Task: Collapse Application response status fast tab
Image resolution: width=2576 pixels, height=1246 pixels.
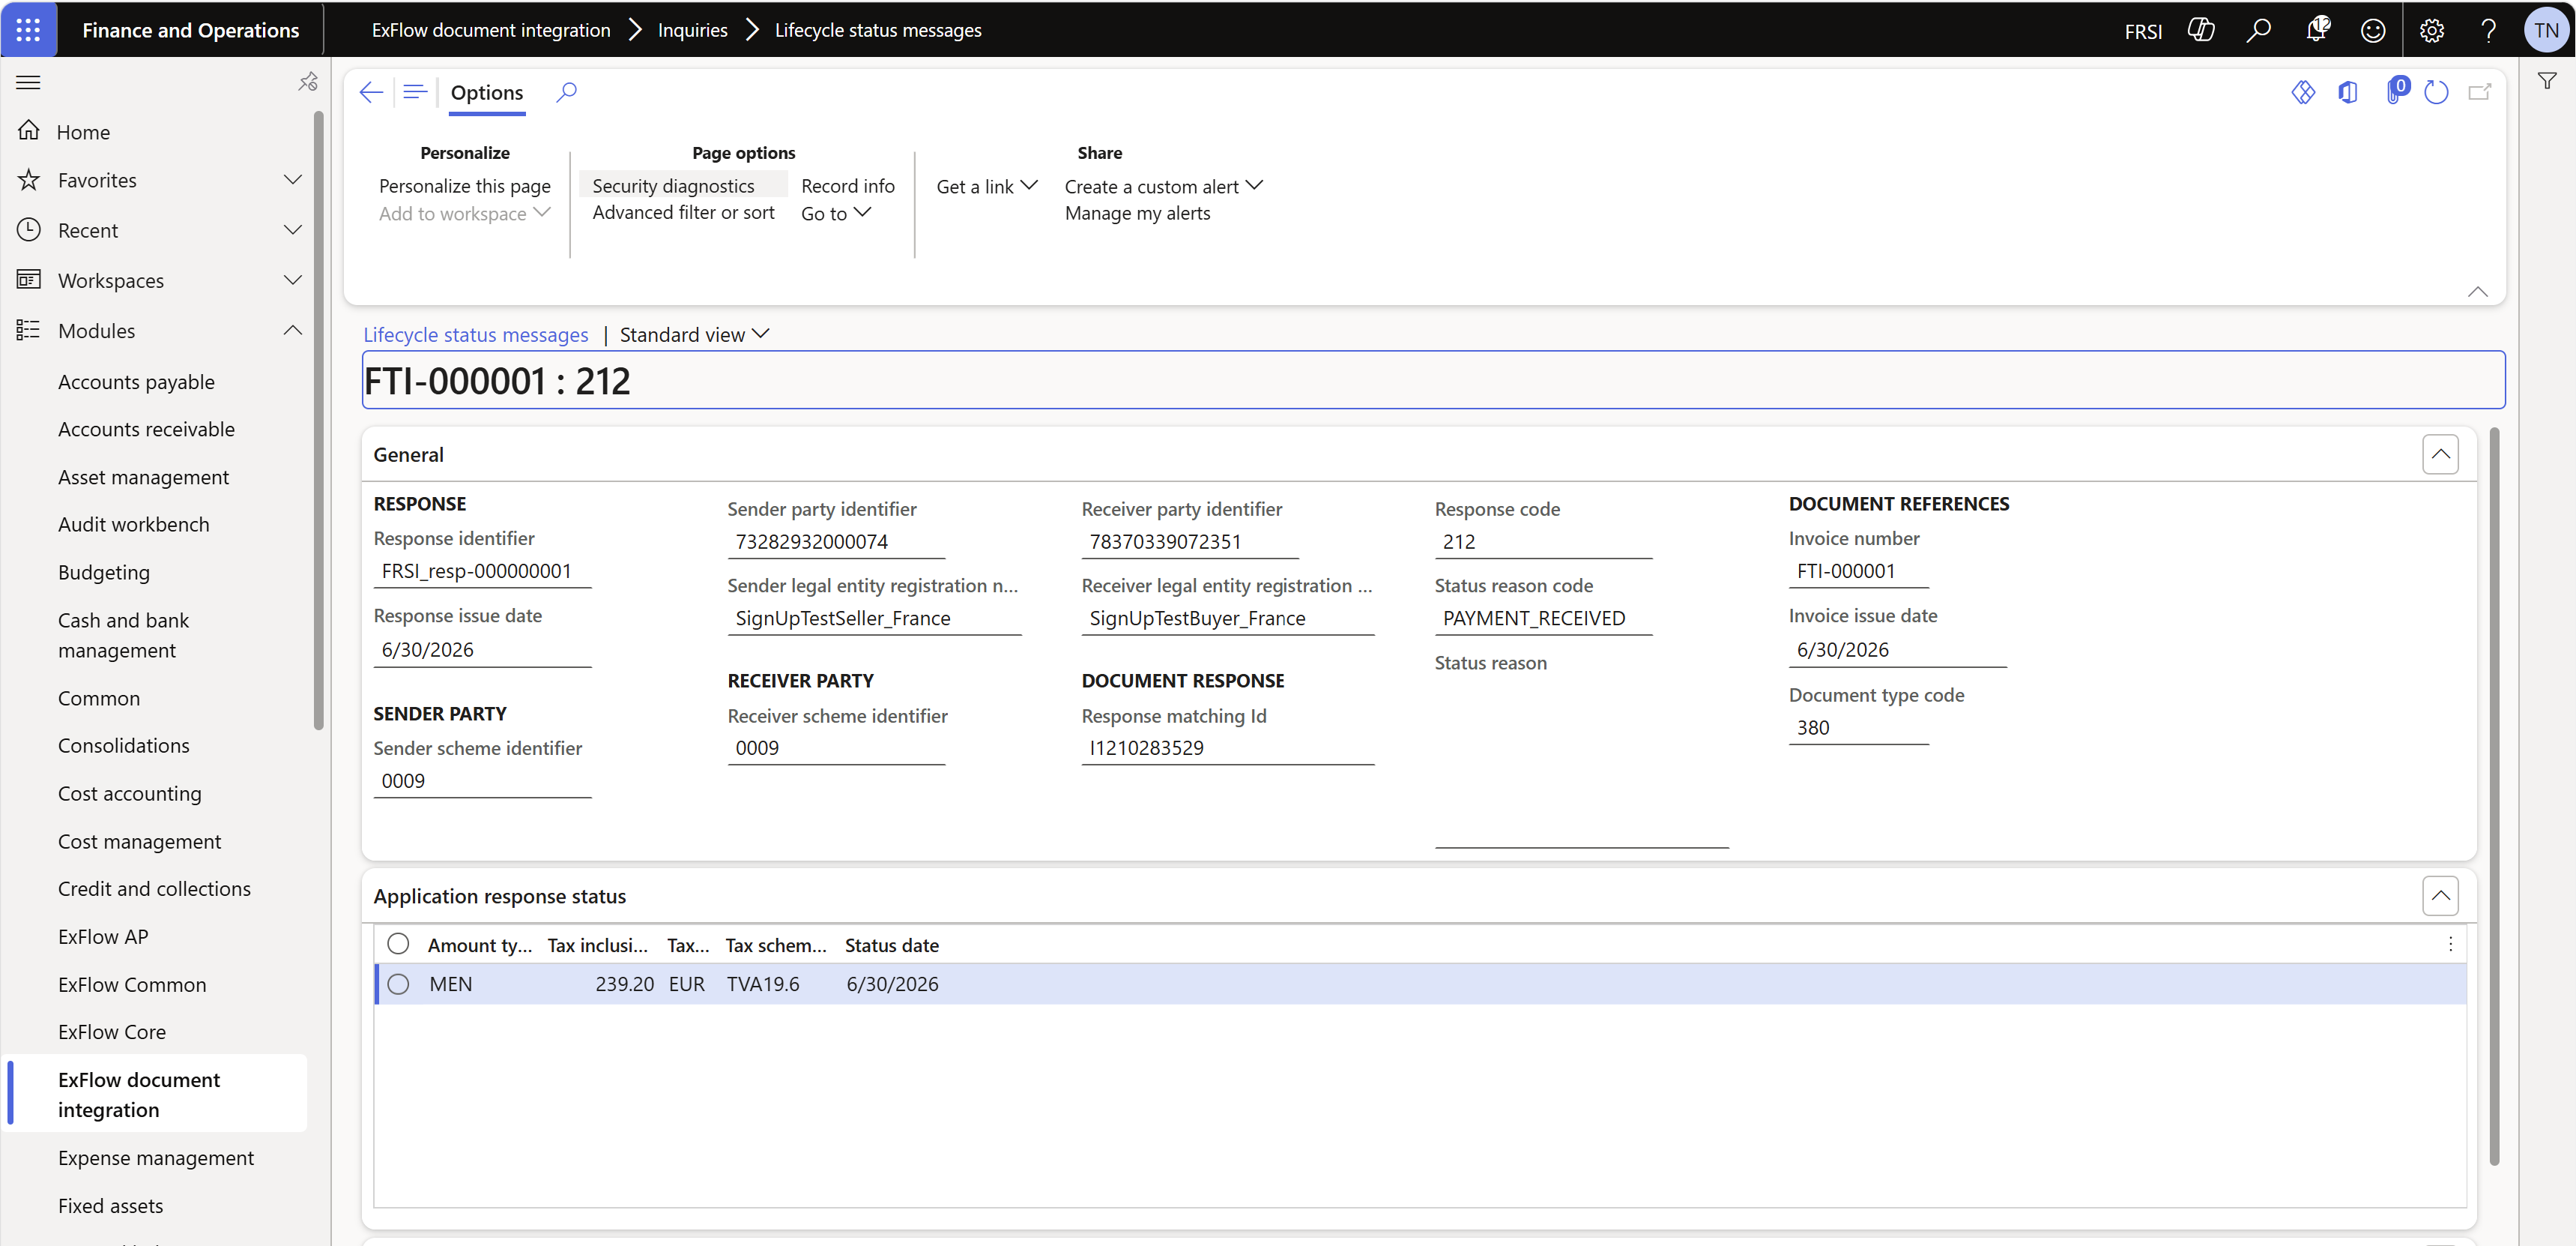Action: click(2440, 896)
